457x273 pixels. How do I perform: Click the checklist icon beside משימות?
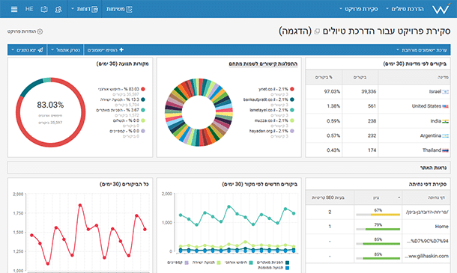129,9
